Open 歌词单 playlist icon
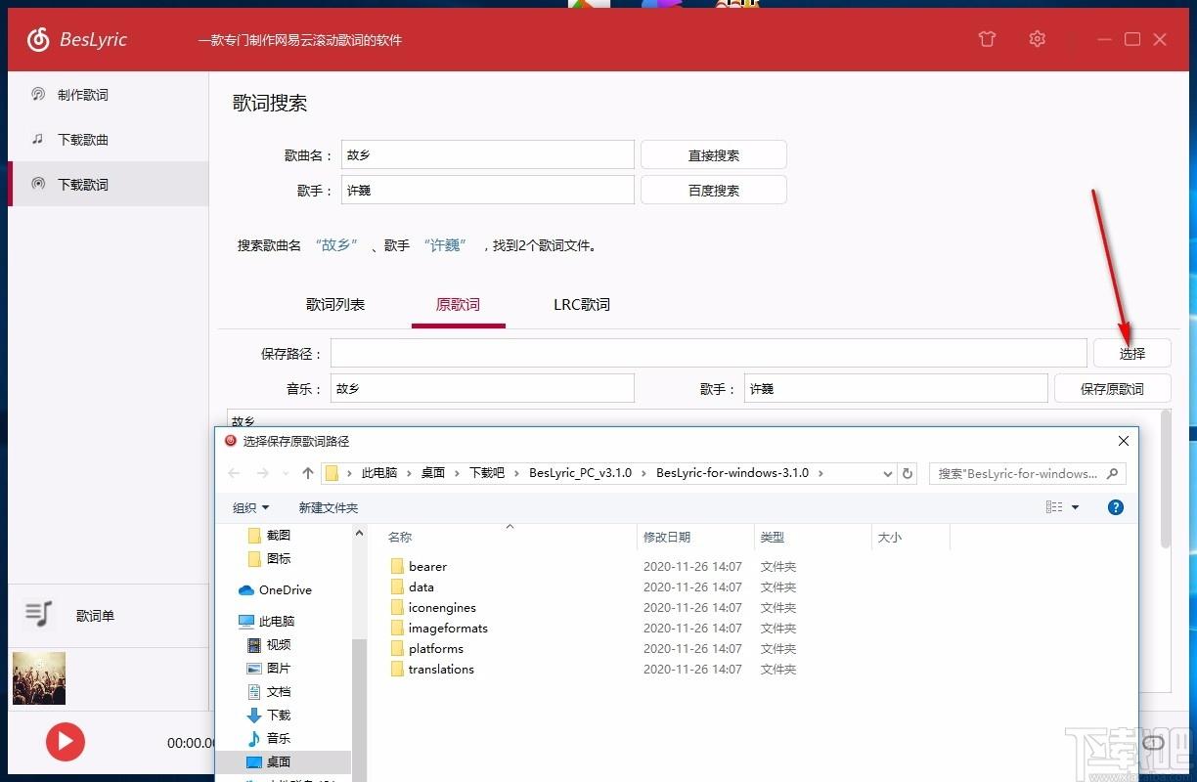This screenshot has height=782, width=1197. pyautogui.click(x=39, y=615)
